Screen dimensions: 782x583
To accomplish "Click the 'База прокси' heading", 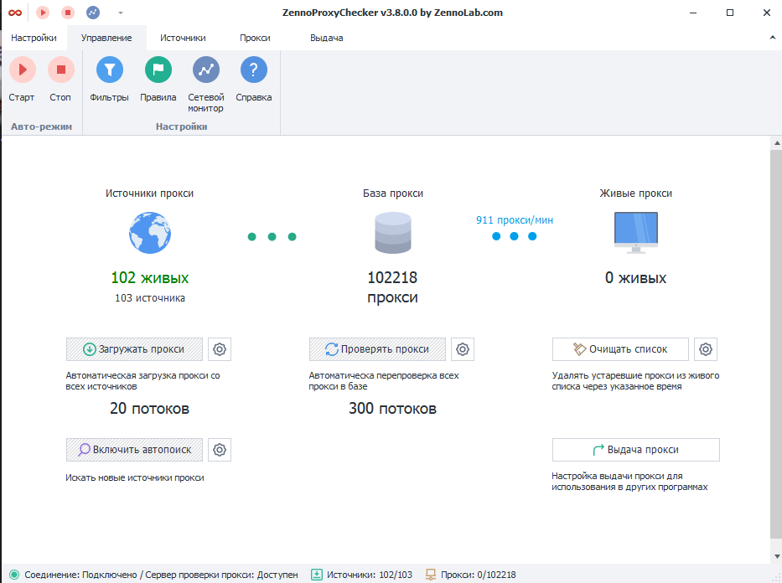I will 393,193.
